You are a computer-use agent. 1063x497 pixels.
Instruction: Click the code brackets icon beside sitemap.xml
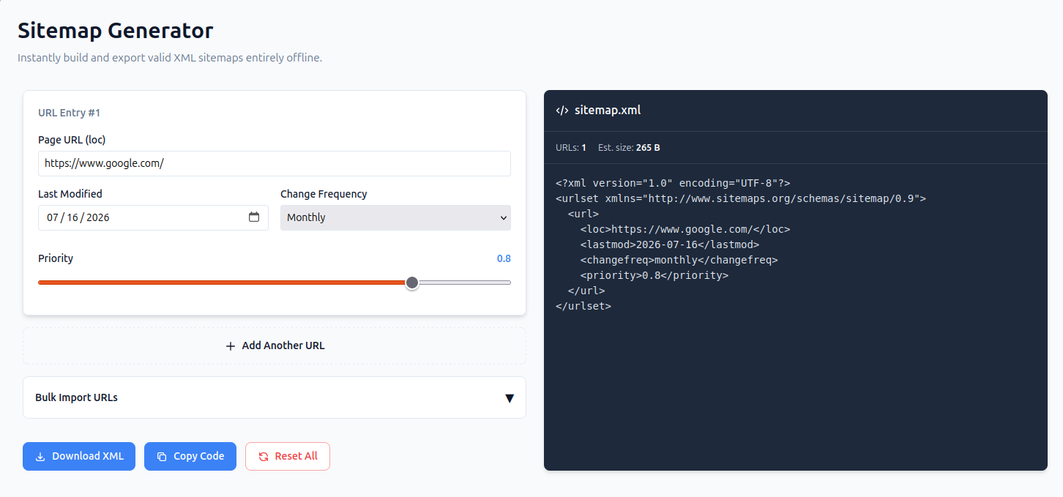[x=562, y=111]
